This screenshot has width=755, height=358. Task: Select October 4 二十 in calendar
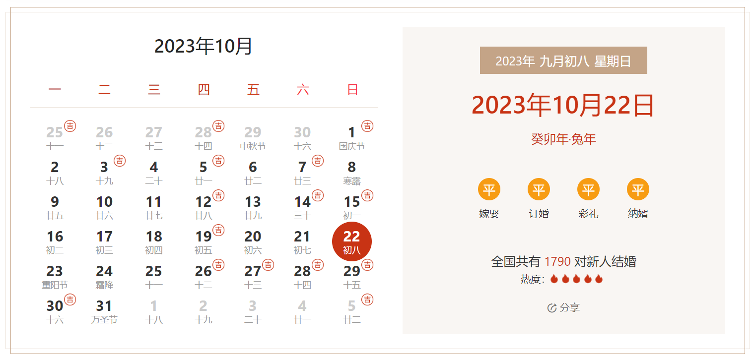[154, 173]
